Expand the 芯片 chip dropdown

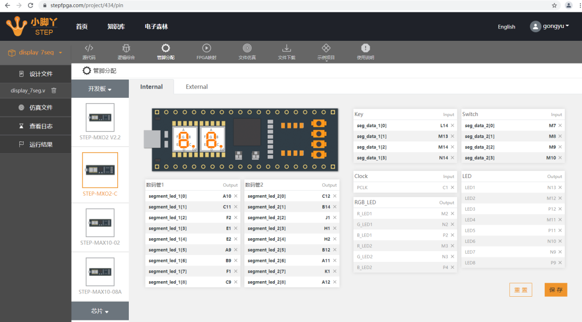(x=100, y=311)
